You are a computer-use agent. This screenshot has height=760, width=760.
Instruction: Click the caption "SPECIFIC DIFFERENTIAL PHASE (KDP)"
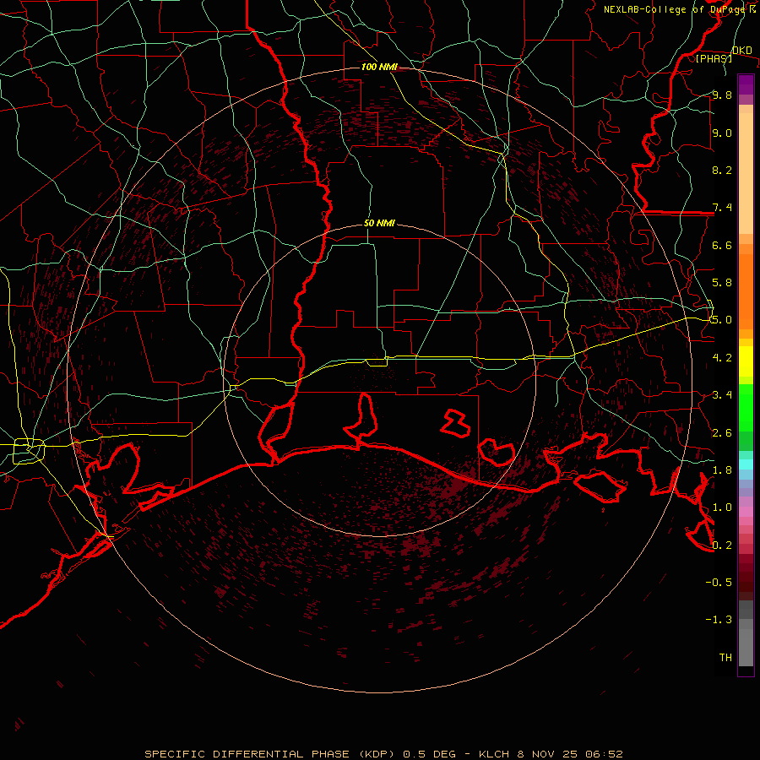(x=271, y=754)
